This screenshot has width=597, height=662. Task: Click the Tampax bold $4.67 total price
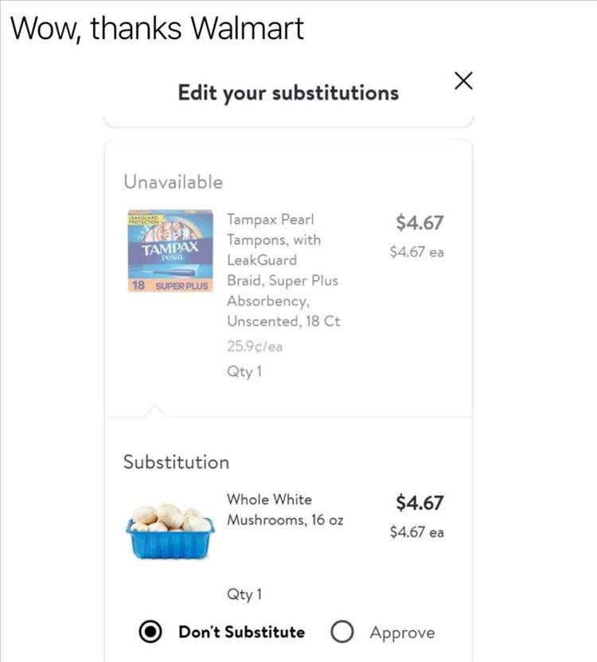419,222
